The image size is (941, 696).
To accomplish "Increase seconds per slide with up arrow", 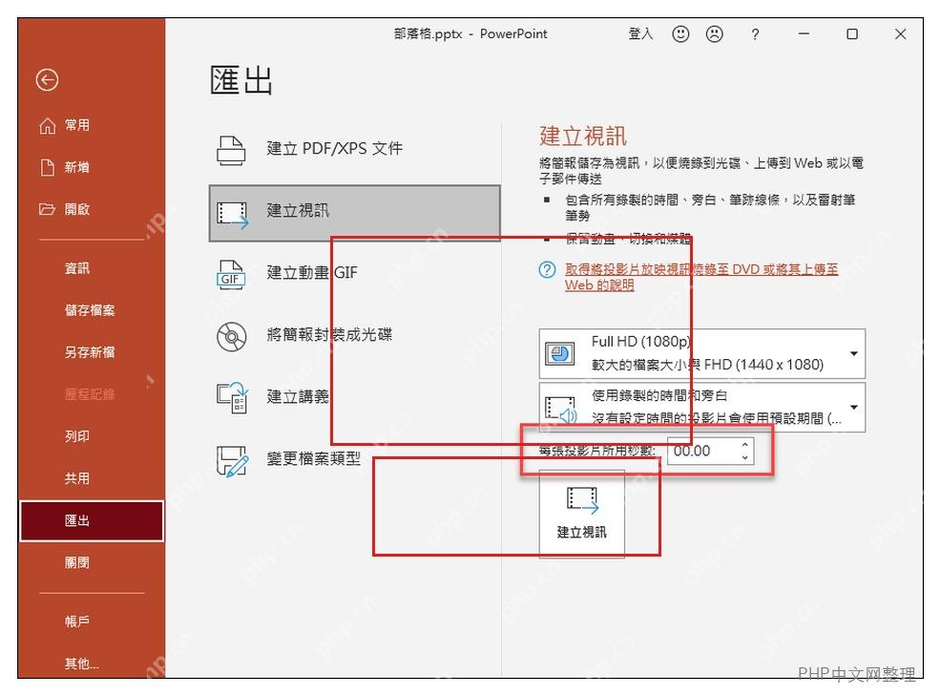I will pos(744,445).
